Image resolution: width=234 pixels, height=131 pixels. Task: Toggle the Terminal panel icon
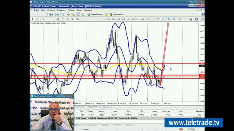coord(78,15)
